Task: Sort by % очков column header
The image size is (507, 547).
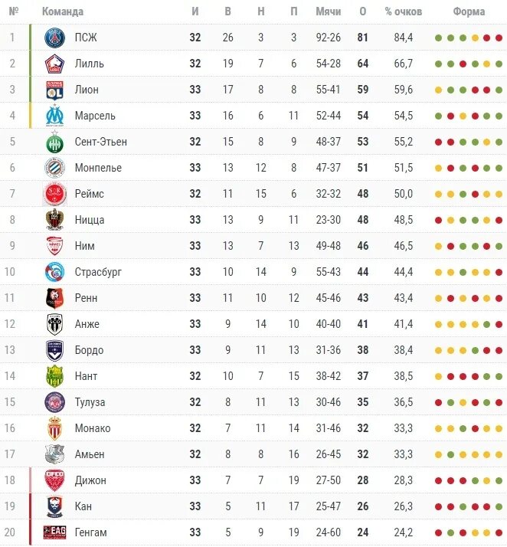Action: (x=404, y=11)
